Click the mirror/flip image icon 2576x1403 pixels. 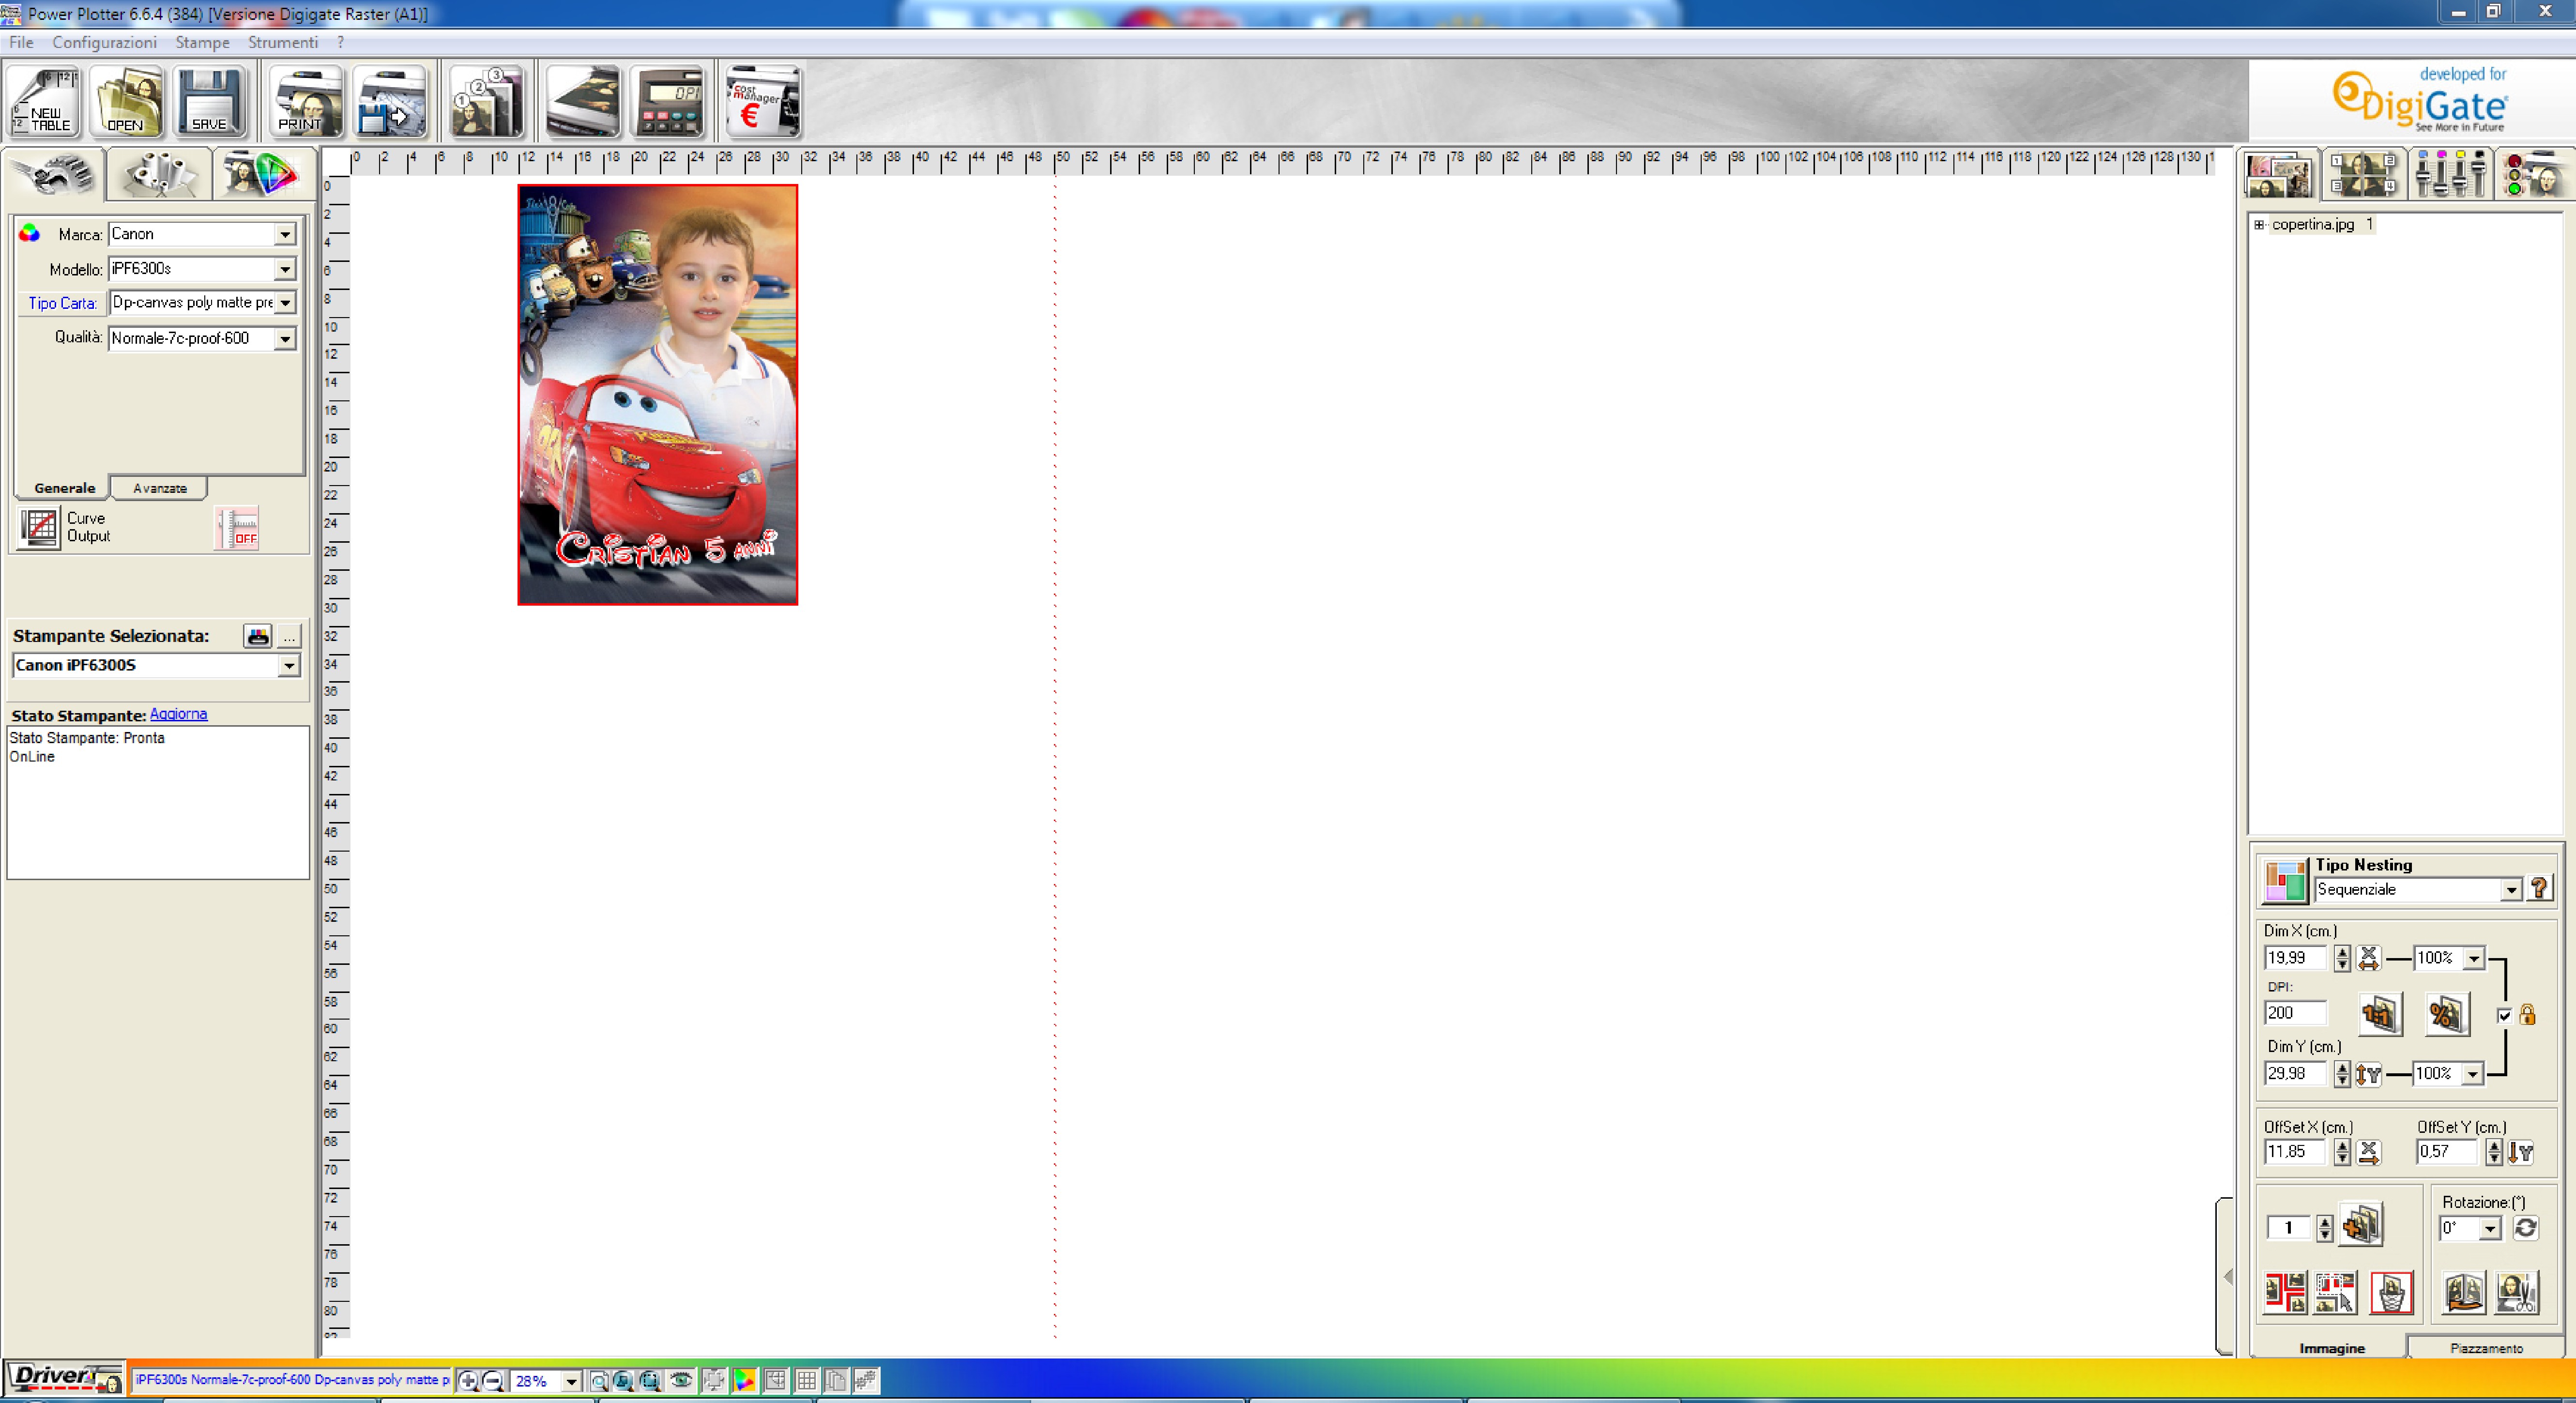[2464, 1292]
